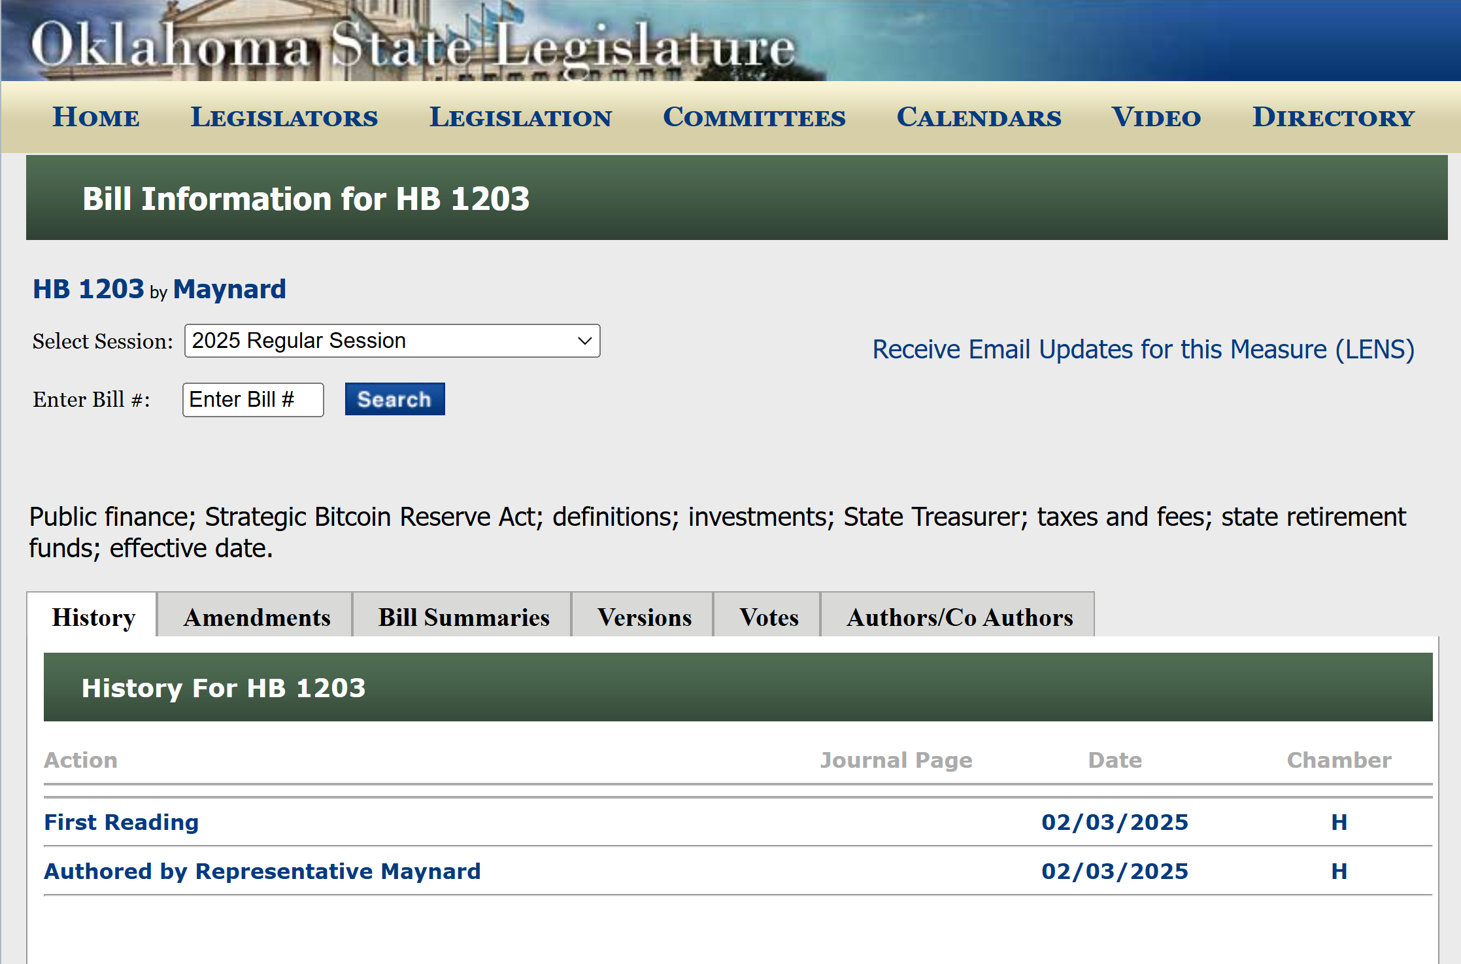Click the Action column header
This screenshot has height=964, width=1461.
(x=81, y=760)
